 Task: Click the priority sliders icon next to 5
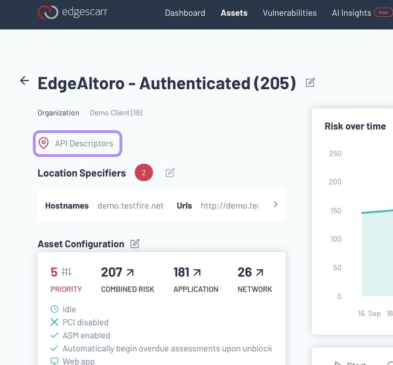pos(66,272)
